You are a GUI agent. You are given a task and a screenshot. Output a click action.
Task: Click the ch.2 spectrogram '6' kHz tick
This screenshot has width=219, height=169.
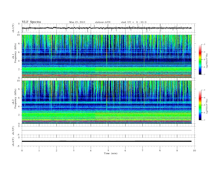coord(19,98)
